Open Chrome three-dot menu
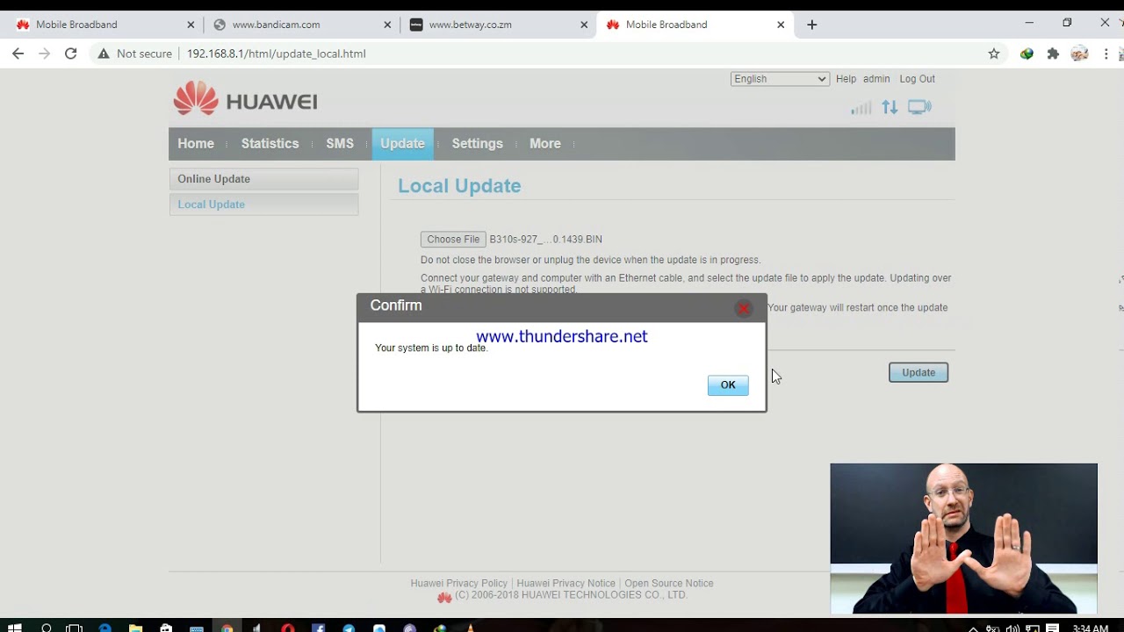 pyautogui.click(x=1106, y=54)
